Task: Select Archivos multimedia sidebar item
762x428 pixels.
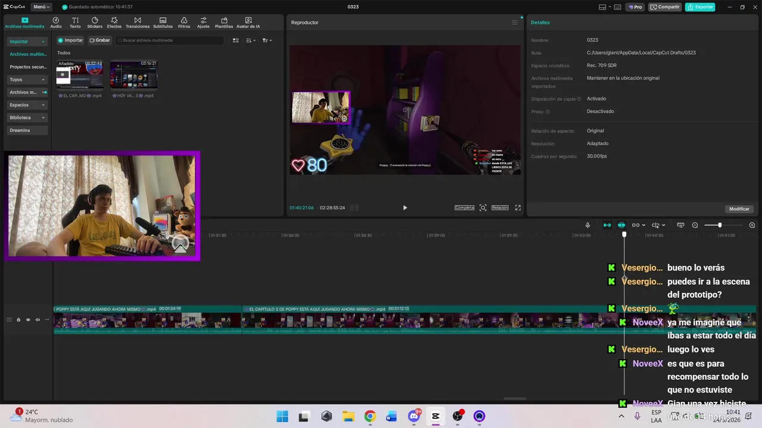Action: point(27,54)
